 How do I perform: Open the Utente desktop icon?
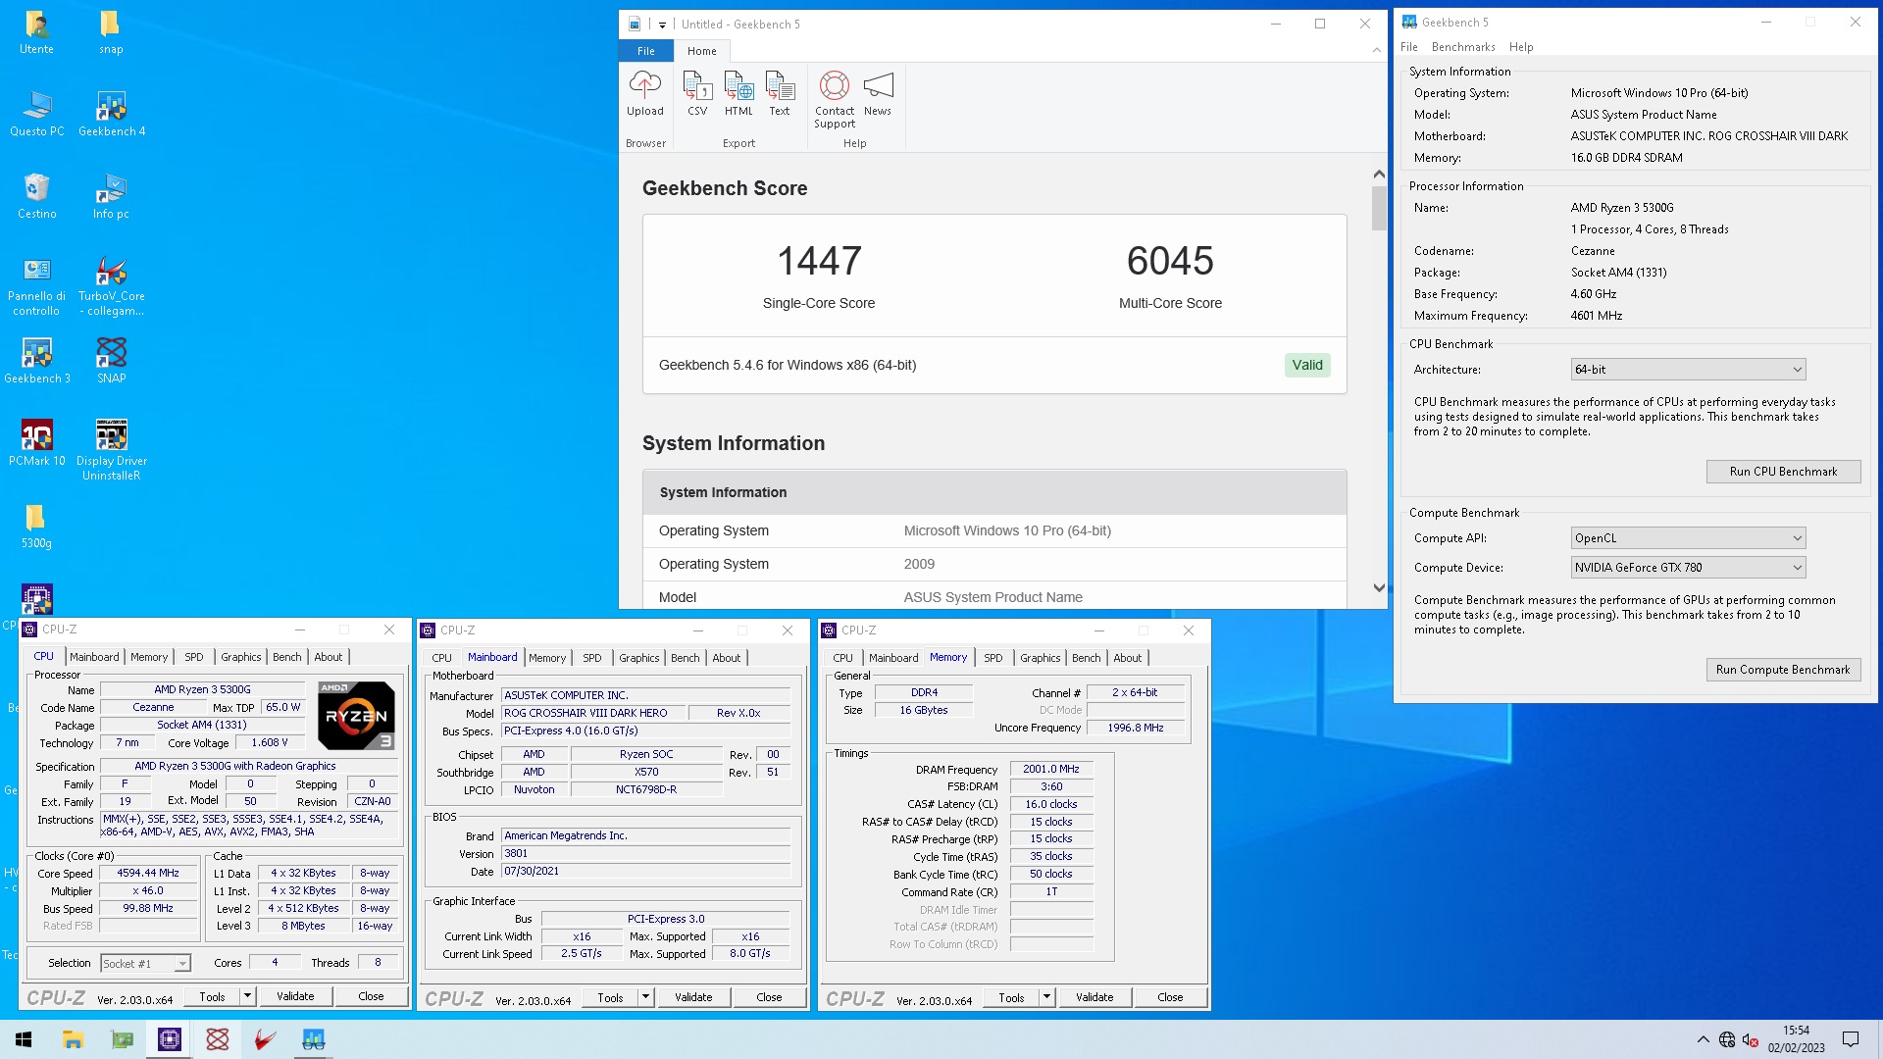(36, 32)
